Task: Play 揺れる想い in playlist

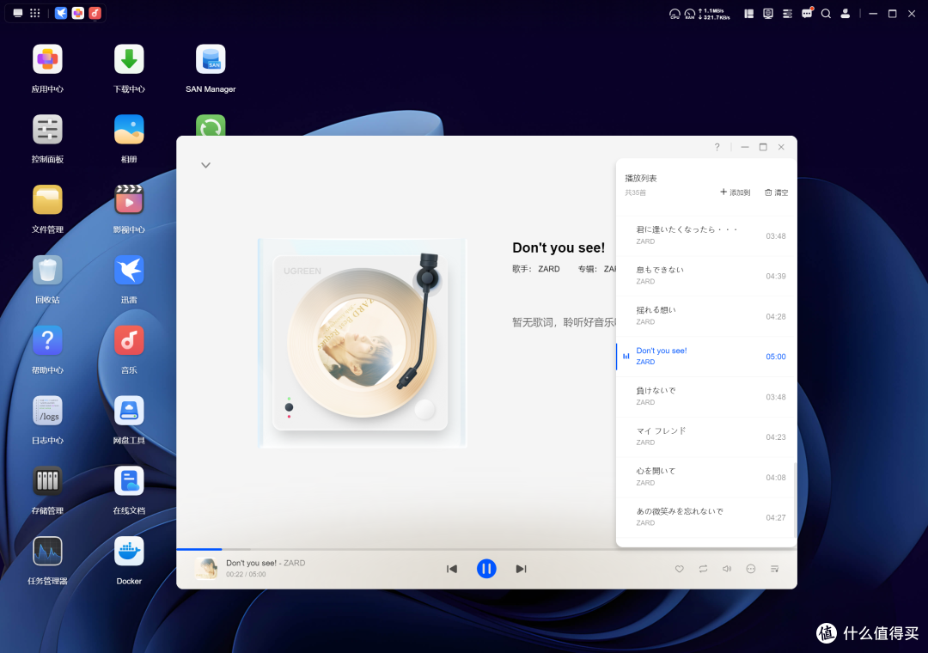Action: 706,316
